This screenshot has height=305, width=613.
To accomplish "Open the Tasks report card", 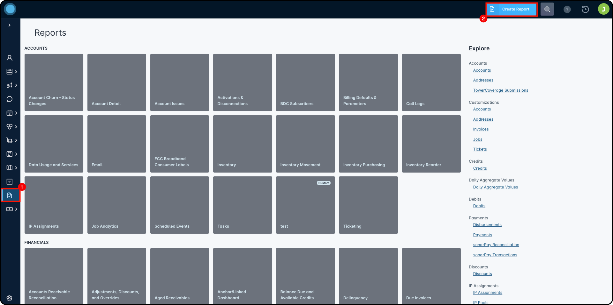I will 243,205.
